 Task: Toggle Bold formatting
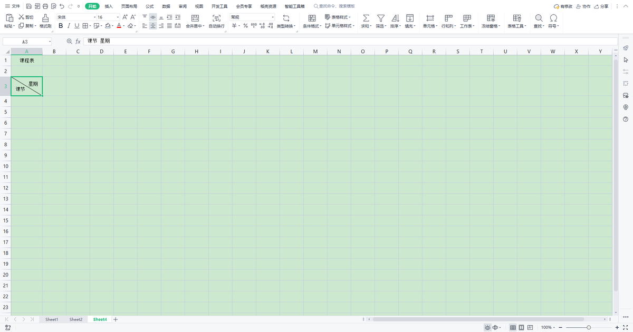tap(61, 26)
